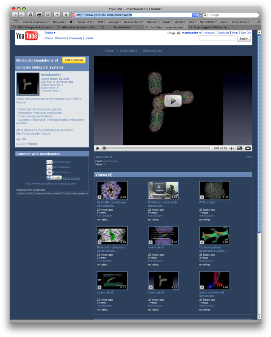
Task: Open the Videos link in channel navigation
Action: [x=109, y=51]
